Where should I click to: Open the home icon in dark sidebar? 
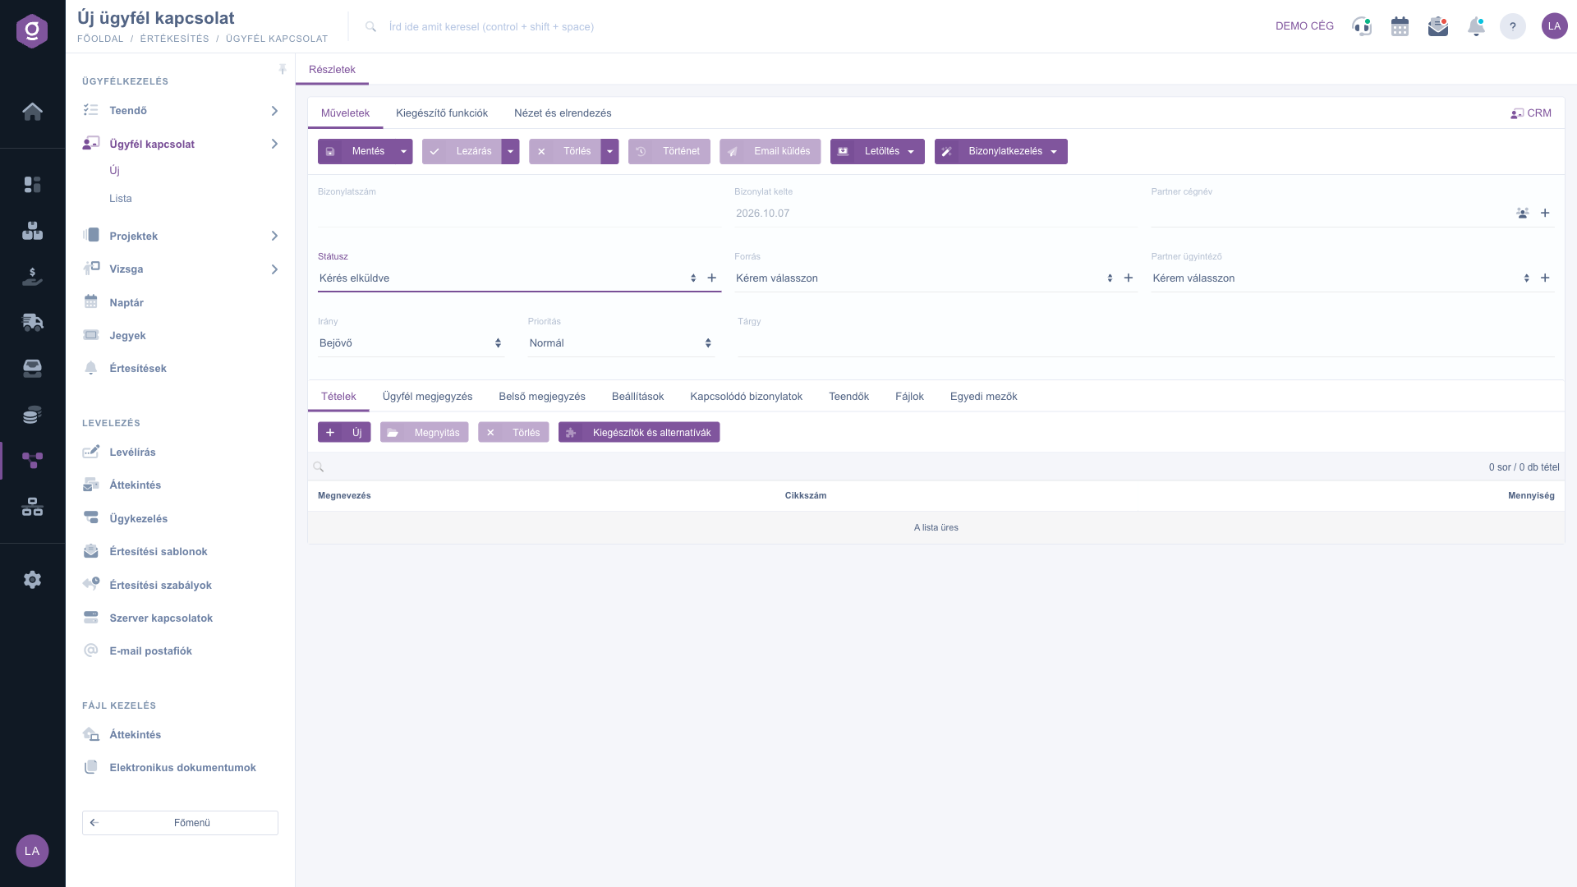32,112
